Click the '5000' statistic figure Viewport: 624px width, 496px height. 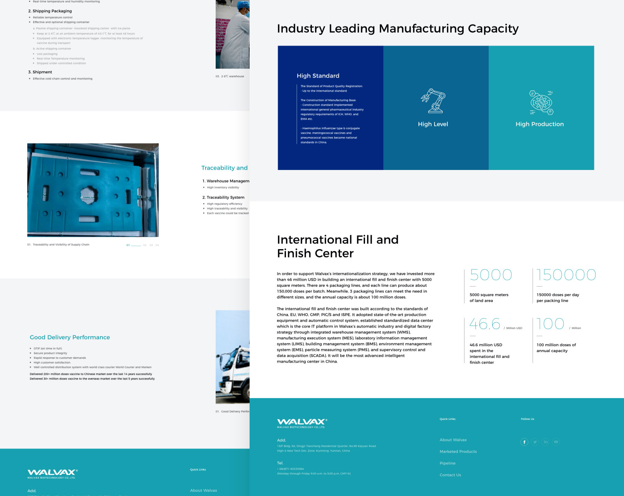[491, 275]
